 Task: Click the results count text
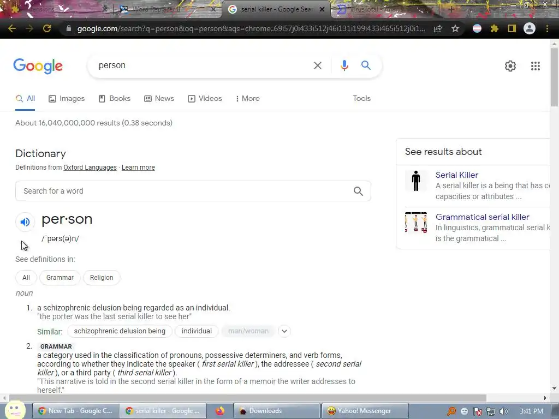pos(94,123)
